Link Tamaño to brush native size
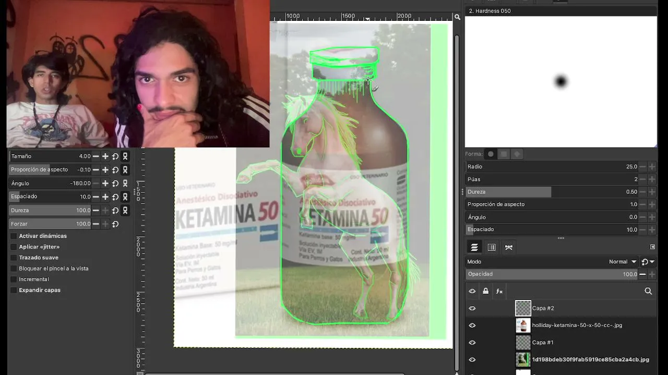 pos(125,156)
